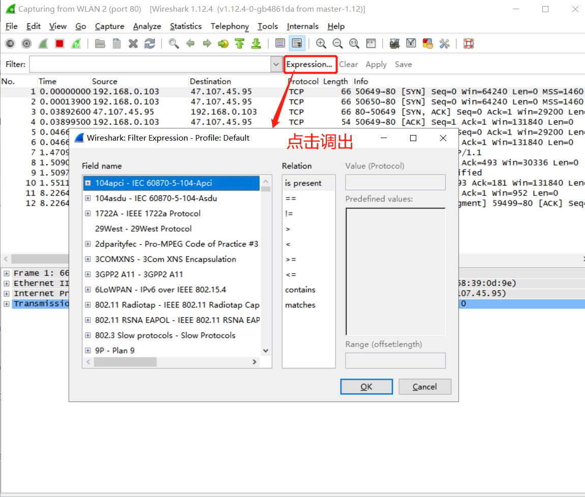The width and height of the screenshot is (585, 497).
Task: Expand the 2dparityfec field entry
Action: pyautogui.click(x=88, y=244)
